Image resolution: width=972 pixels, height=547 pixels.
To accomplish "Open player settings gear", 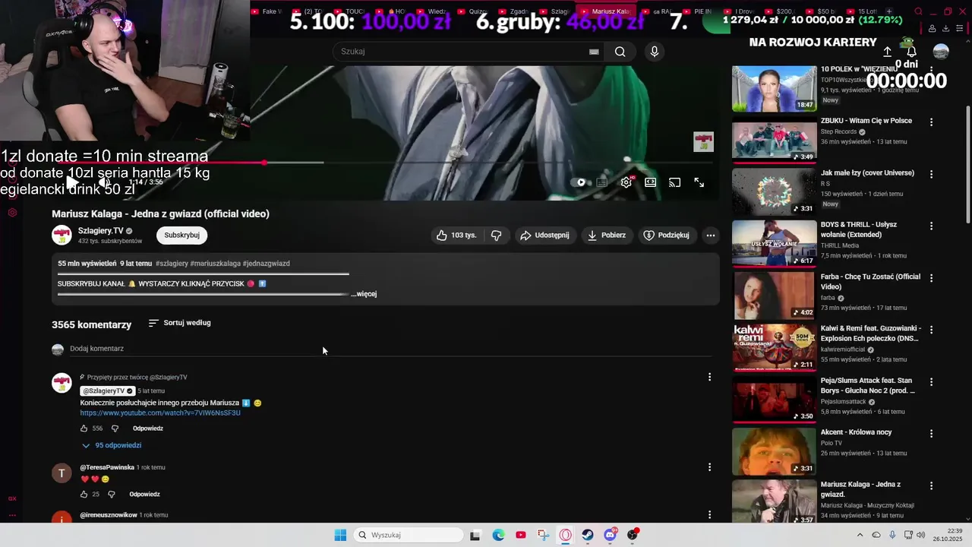I will pos(626,182).
